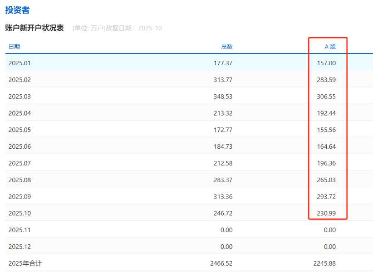Image resolution: width=373 pixels, height=272 pixels.
Task: Select the 2025.10 date cell
Action: [20, 214]
